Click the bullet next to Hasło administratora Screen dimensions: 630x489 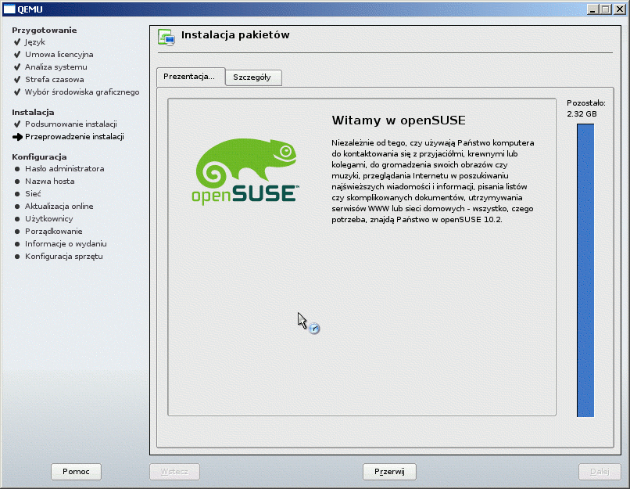(x=16, y=169)
